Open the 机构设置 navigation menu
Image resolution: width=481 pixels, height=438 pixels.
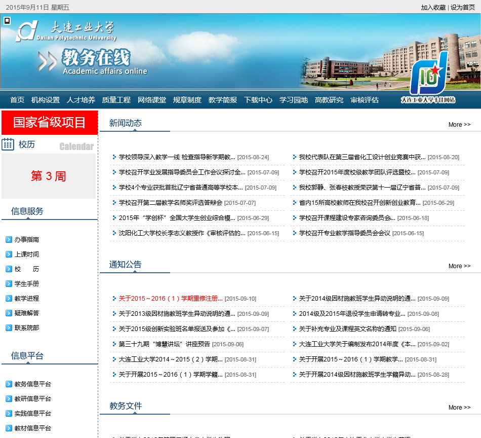(46, 100)
